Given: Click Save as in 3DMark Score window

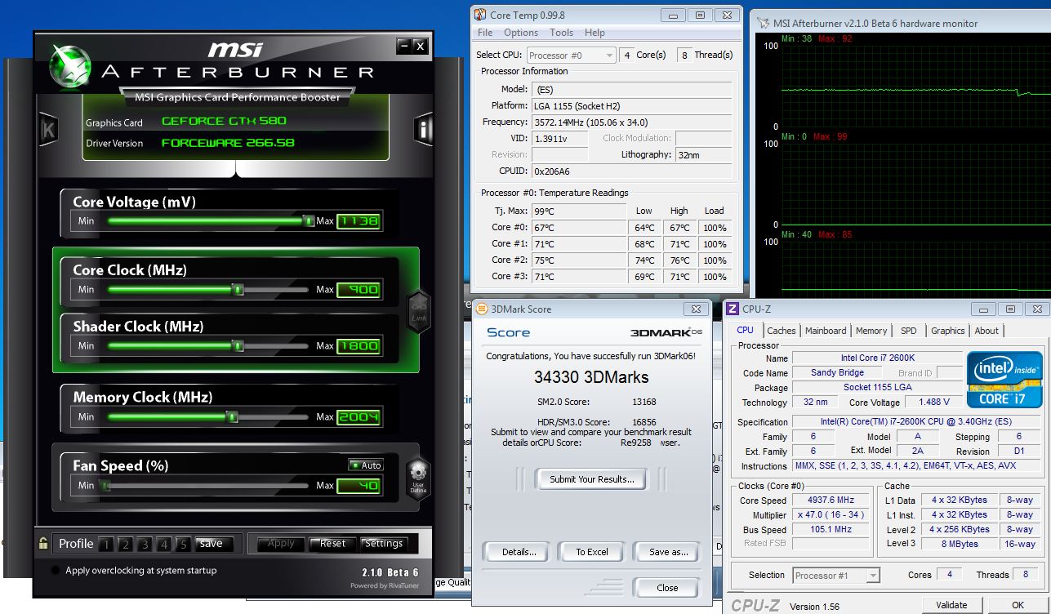Looking at the screenshot, I should [668, 552].
